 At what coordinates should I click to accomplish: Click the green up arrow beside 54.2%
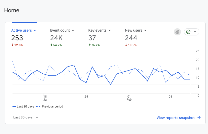[51, 45]
